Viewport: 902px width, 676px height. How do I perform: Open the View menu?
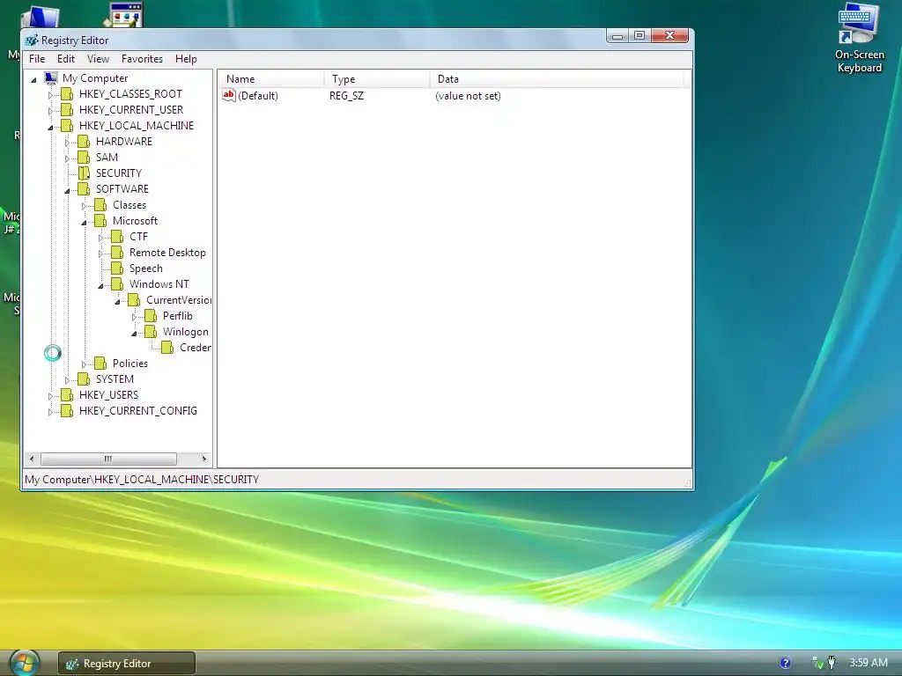point(98,59)
